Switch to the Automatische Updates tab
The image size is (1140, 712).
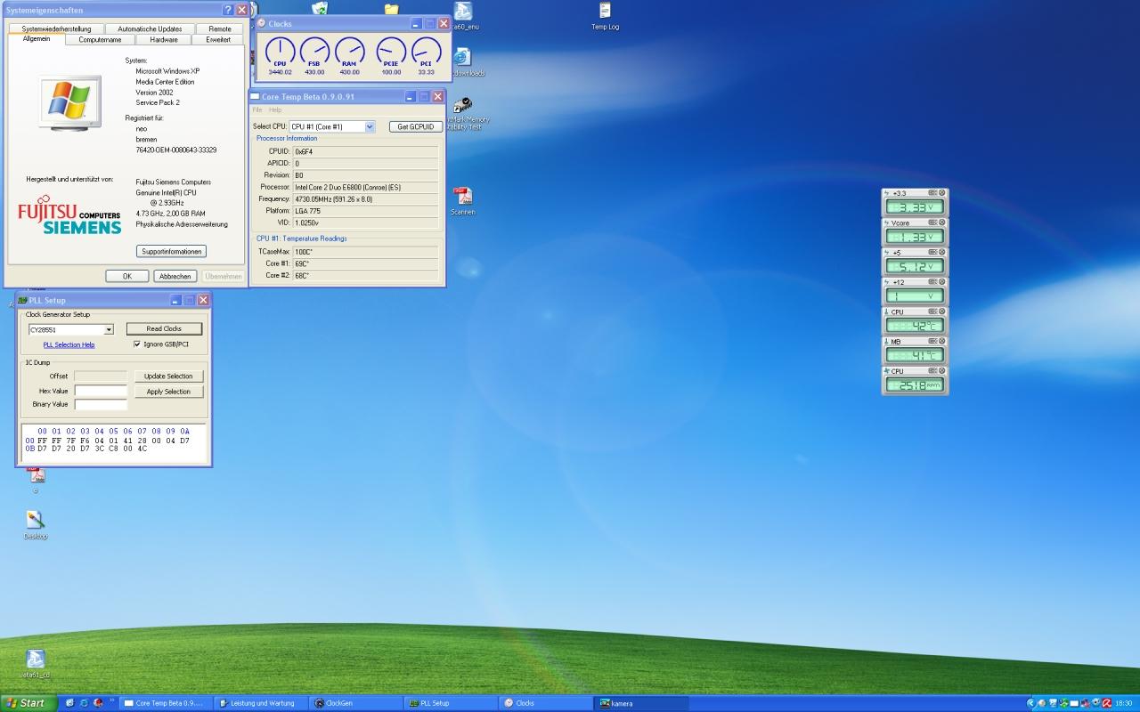150,28
